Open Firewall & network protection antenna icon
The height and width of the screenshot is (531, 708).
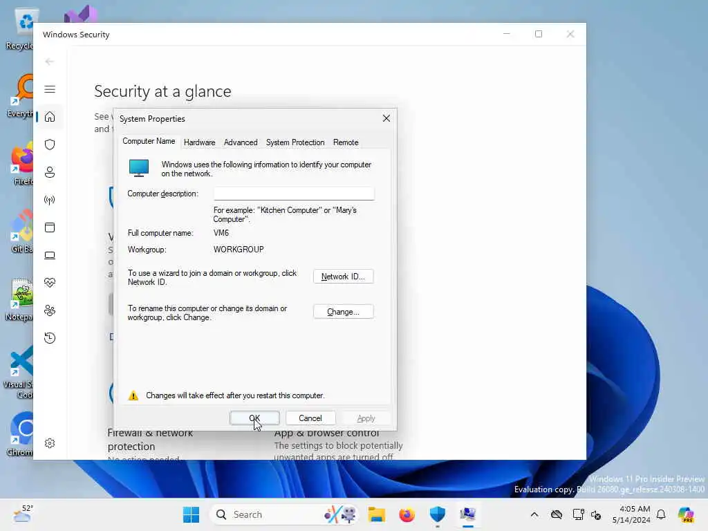[x=50, y=200]
